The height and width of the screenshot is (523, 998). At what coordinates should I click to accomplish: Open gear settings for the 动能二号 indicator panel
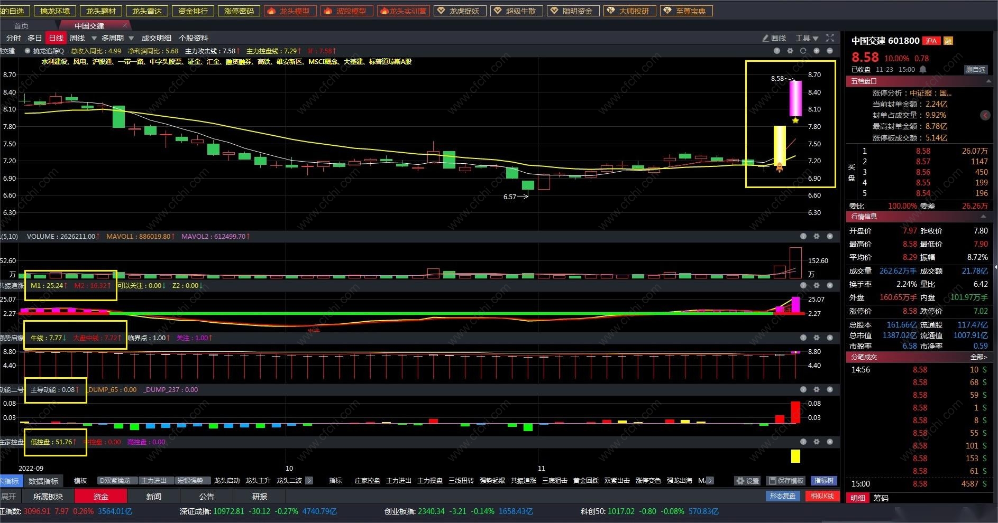817,389
